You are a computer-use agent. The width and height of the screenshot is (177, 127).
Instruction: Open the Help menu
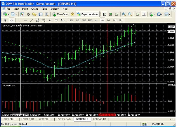[65, 9]
